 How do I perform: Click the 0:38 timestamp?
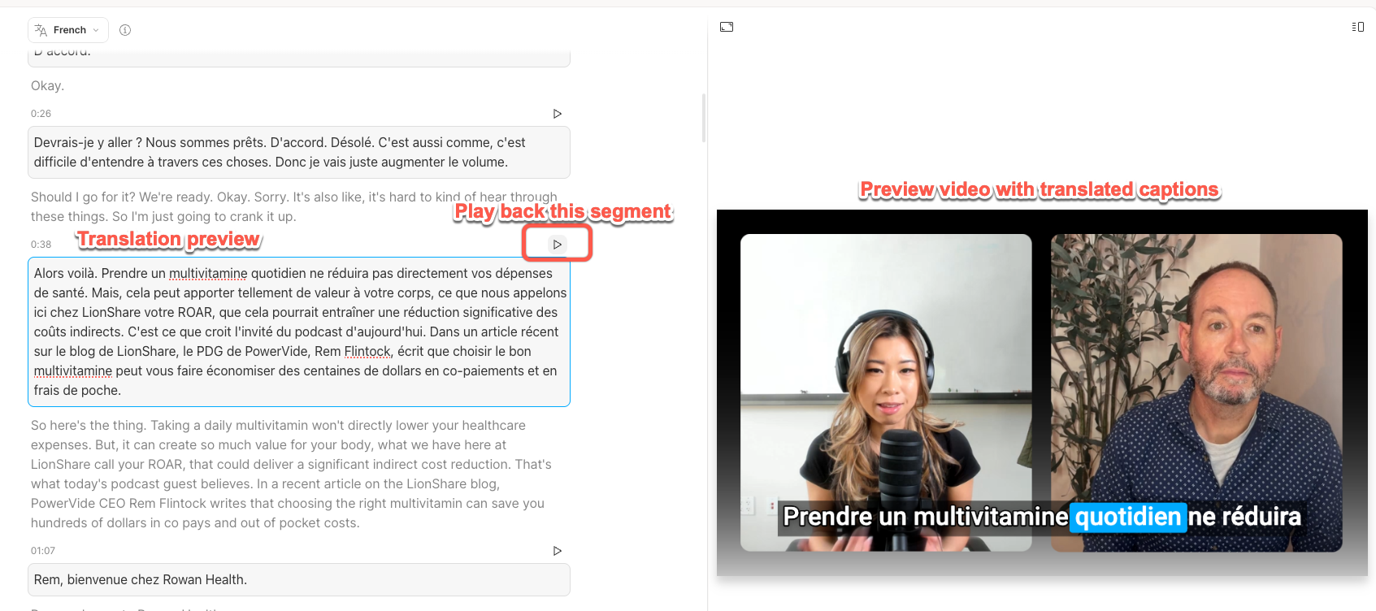tap(41, 244)
